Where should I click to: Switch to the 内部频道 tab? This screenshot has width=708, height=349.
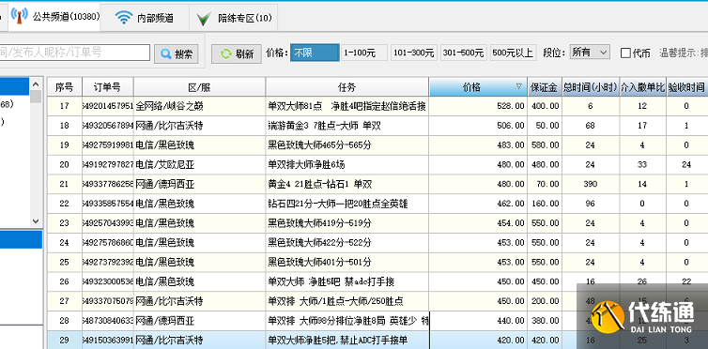(x=145, y=18)
